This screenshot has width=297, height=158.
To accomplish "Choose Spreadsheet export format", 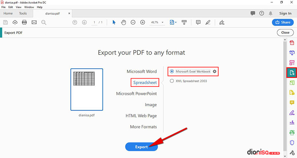I will tap(145, 82).
